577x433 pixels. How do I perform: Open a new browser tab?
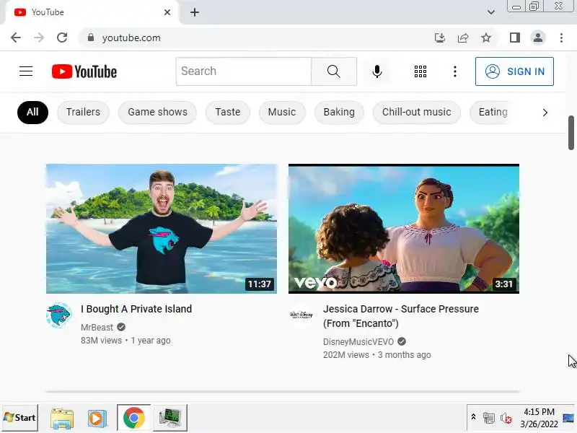coord(195,12)
